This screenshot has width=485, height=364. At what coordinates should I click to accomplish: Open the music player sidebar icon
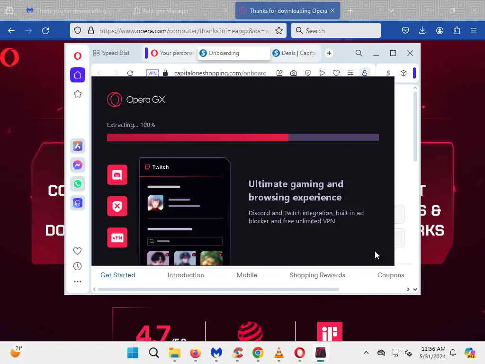point(78,203)
